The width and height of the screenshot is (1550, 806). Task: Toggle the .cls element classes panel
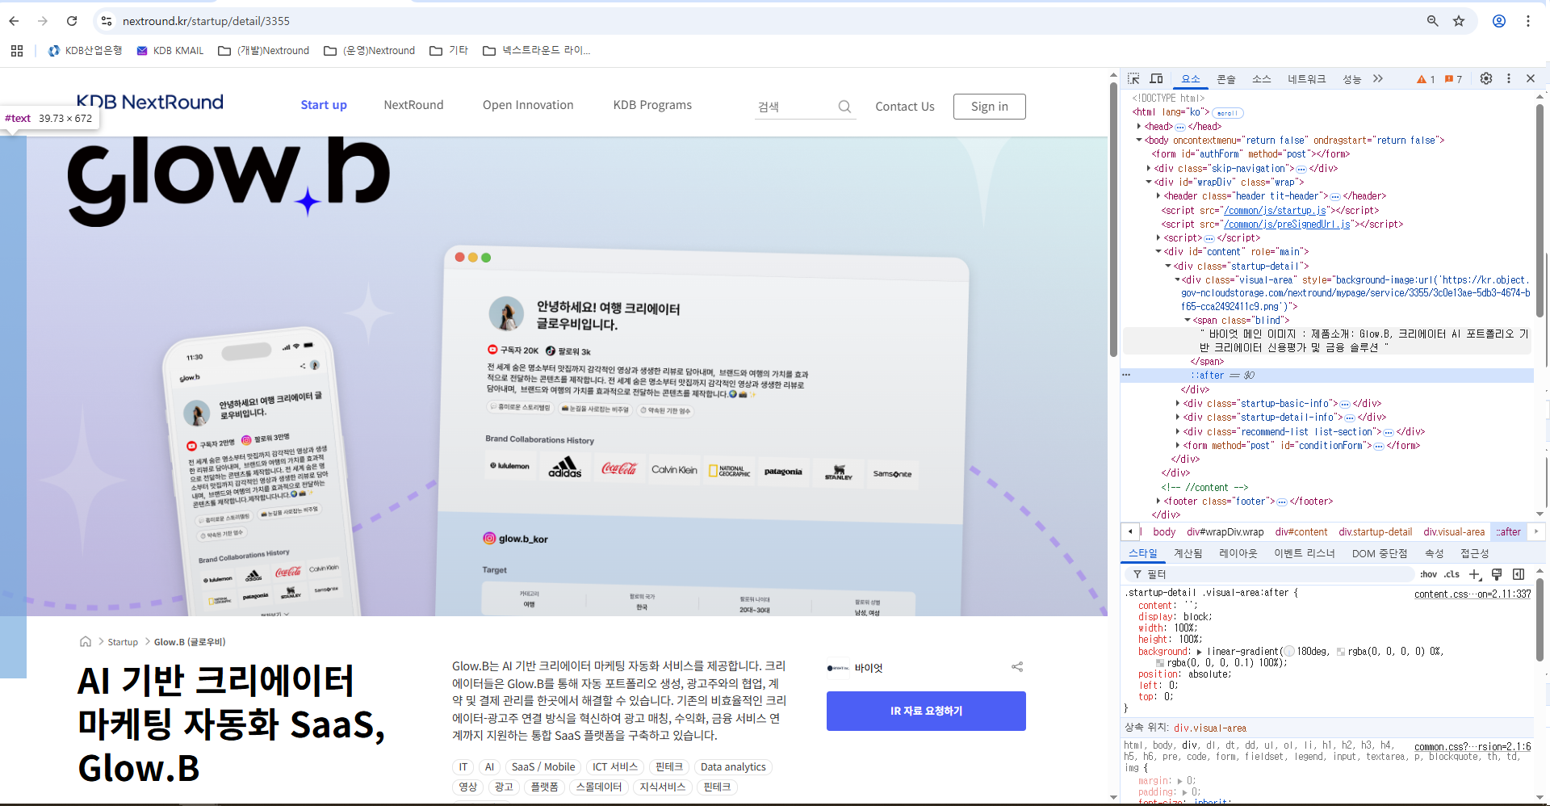pyautogui.click(x=1452, y=574)
